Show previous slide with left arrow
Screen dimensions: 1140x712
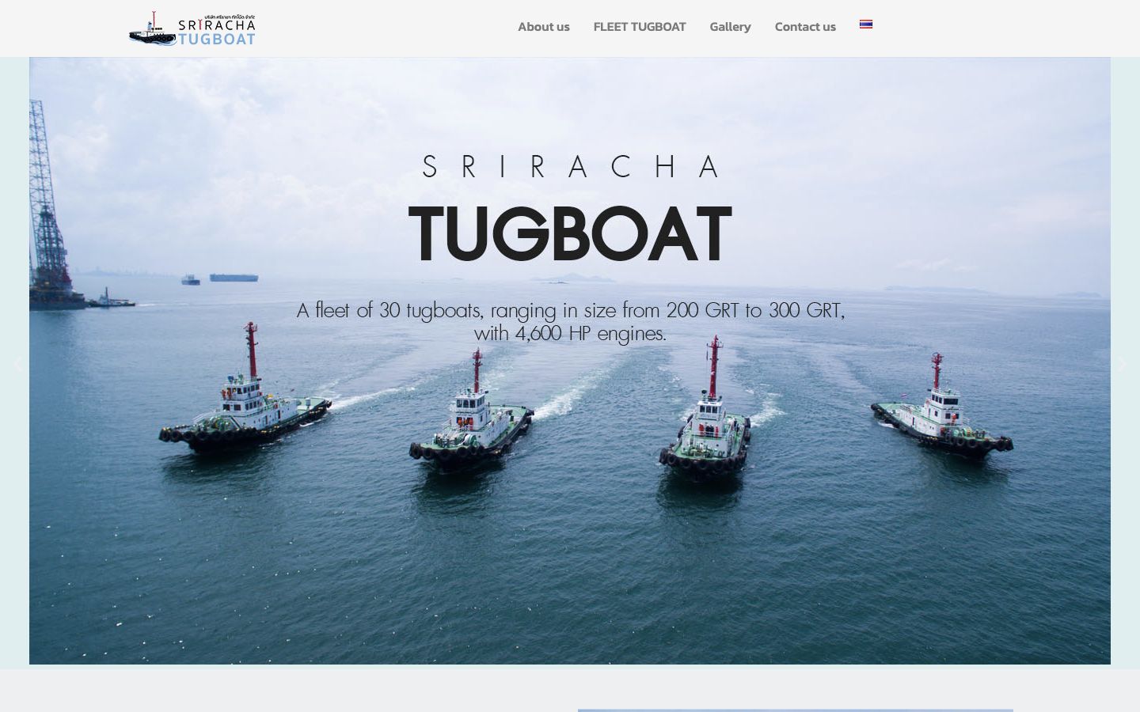pyautogui.click(x=17, y=364)
